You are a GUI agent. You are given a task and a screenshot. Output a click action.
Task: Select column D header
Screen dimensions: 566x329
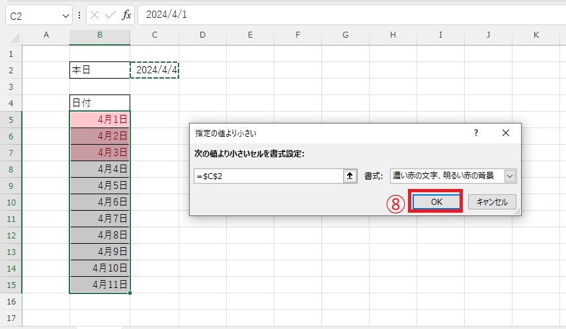[x=202, y=35]
